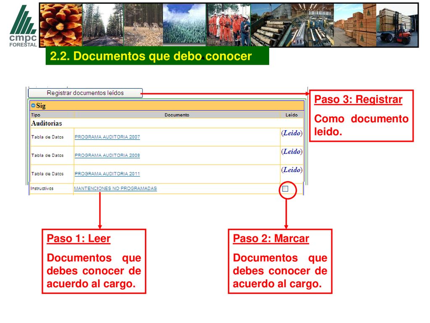The height and width of the screenshot is (323, 430).
Task: Click the slide title 2.2. Documentos que debo conocer
Action: pos(151,56)
